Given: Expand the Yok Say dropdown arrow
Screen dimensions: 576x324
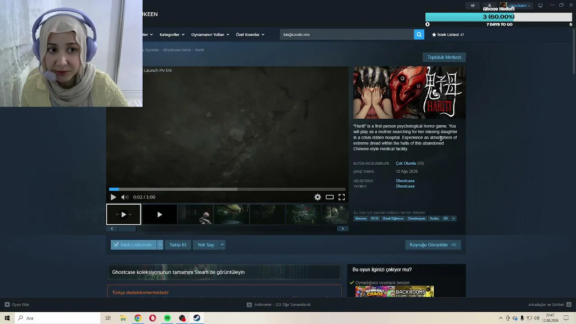Looking at the screenshot, I should (x=222, y=245).
